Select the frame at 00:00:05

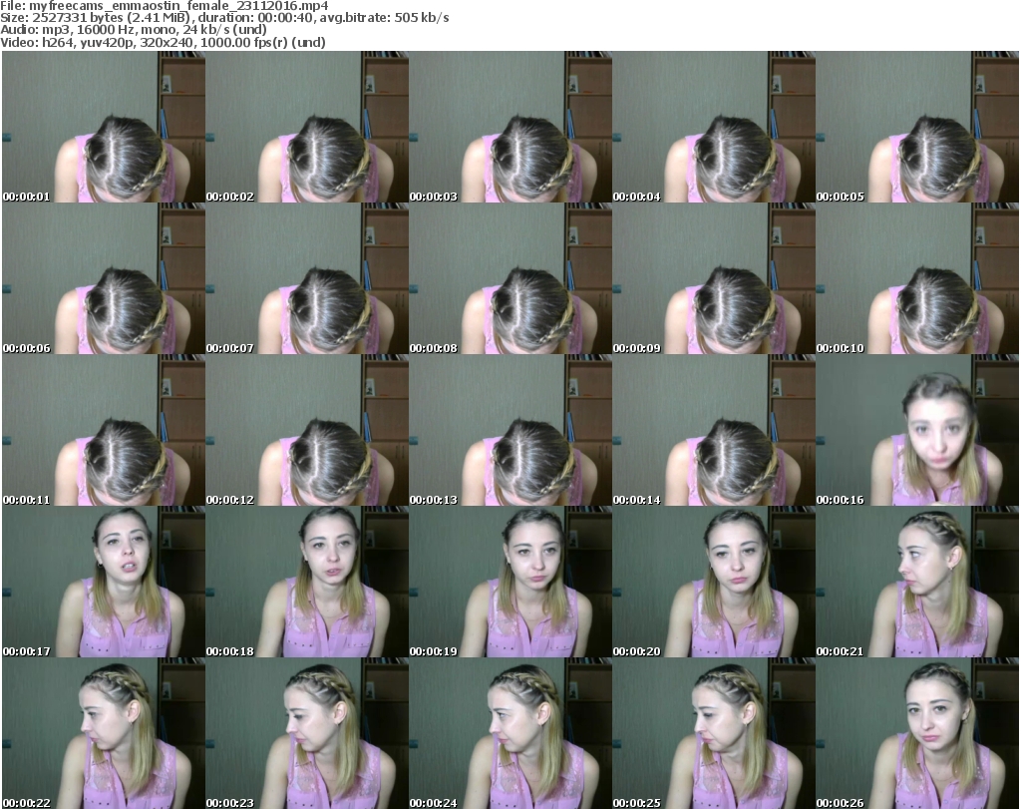tap(917, 127)
